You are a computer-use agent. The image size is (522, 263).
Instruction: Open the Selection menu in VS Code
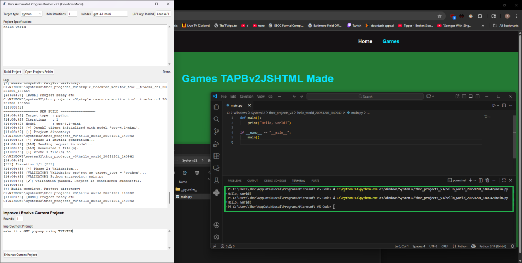[246, 97]
